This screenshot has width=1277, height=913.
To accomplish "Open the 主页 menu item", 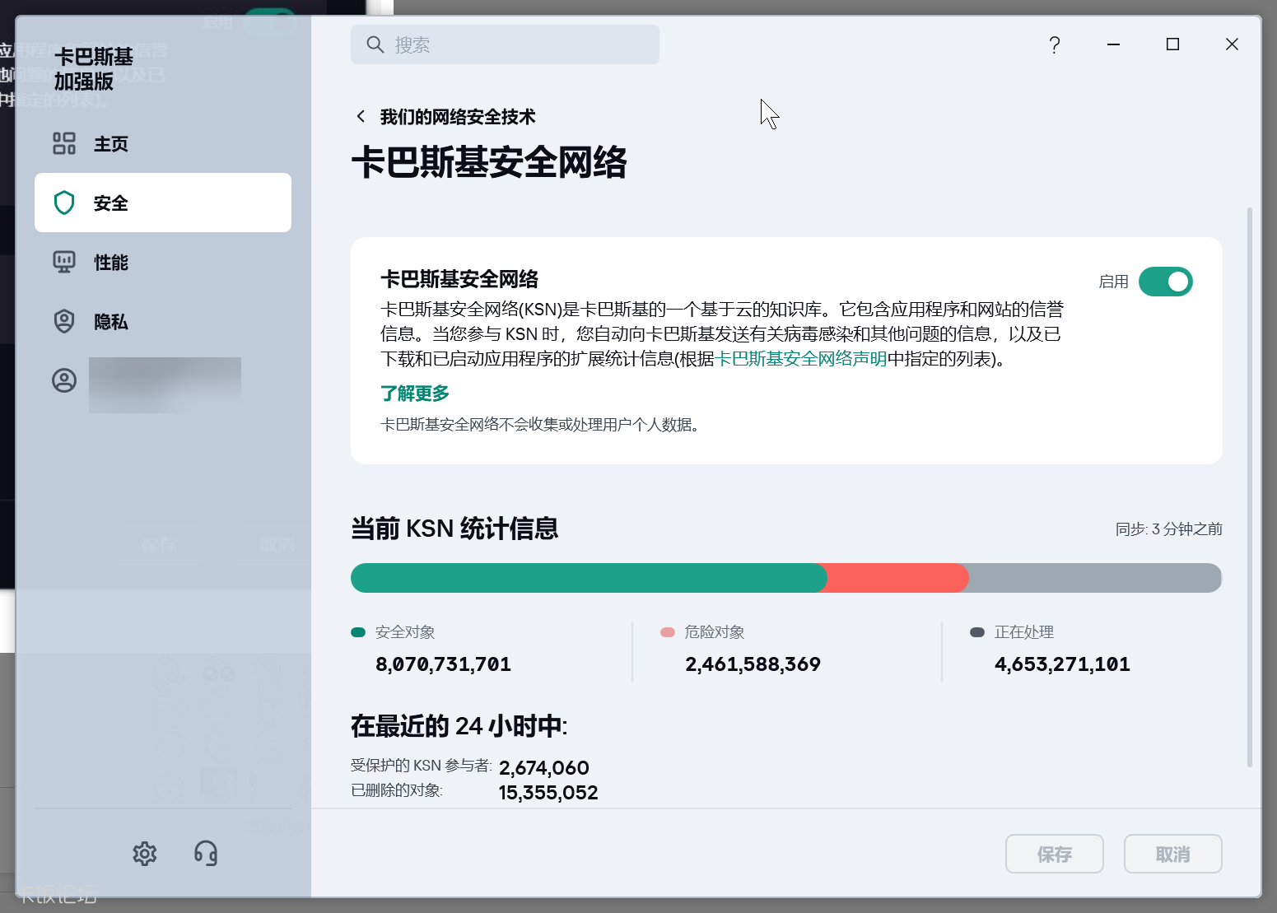I will (x=111, y=144).
